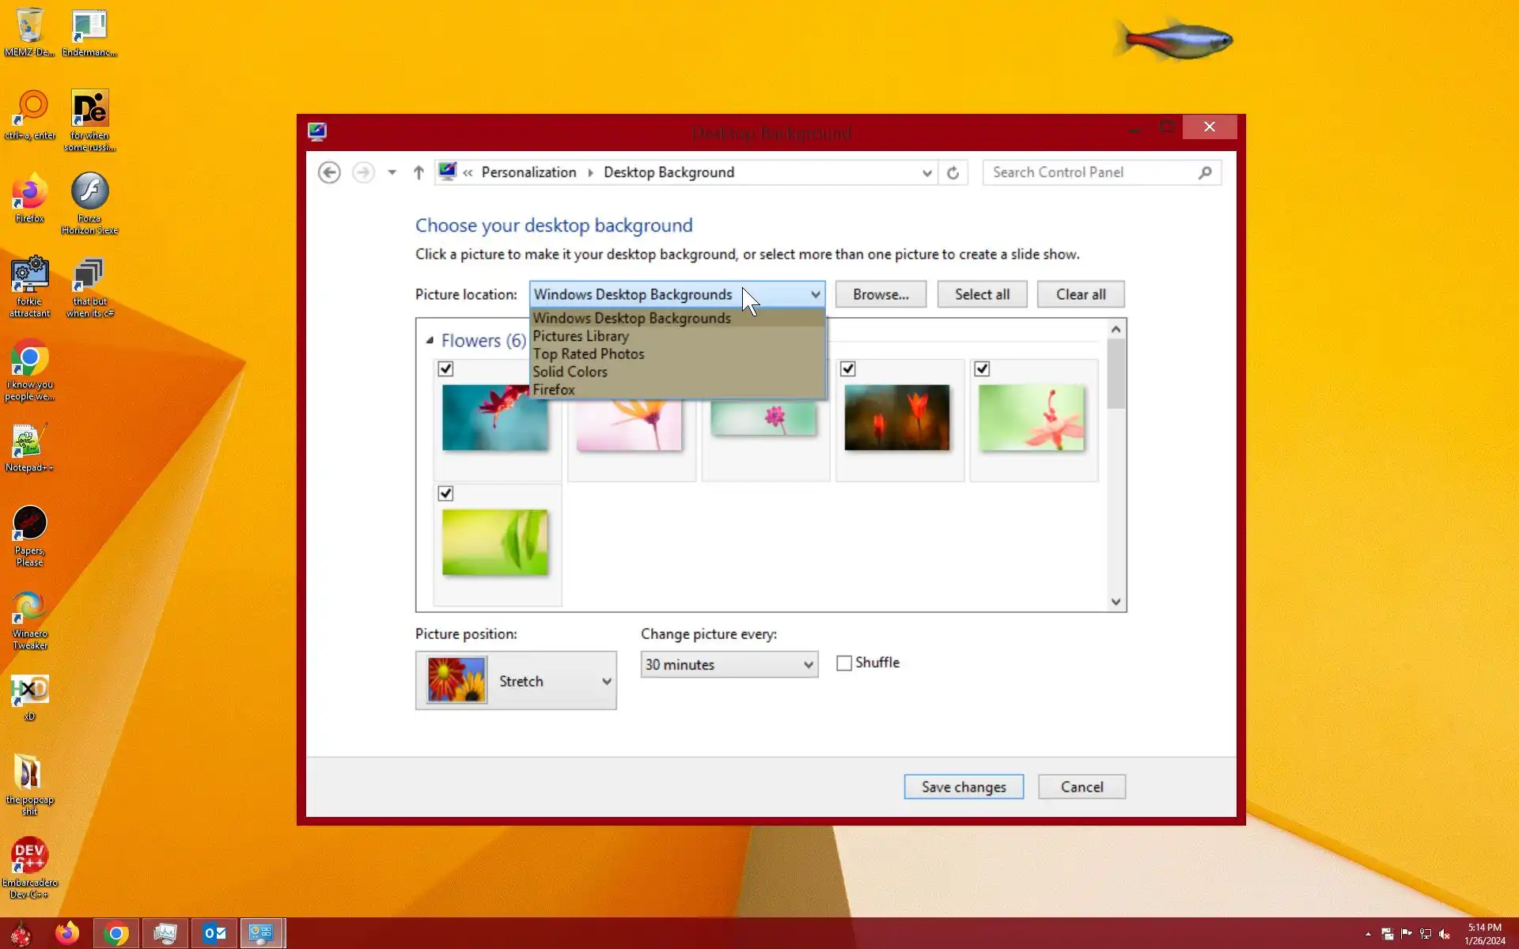Click the Save changes button

pyautogui.click(x=963, y=787)
